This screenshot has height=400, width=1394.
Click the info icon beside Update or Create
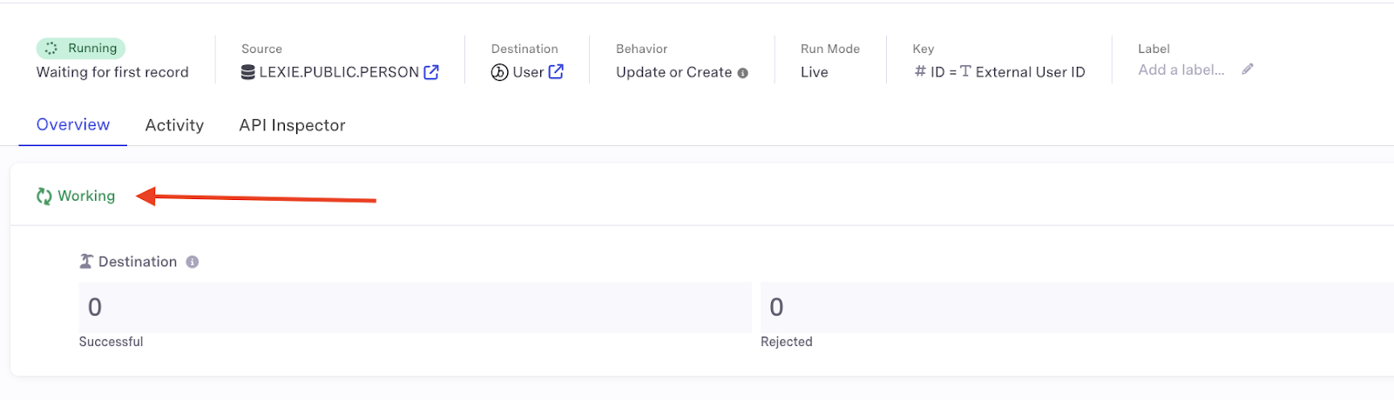tap(743, 73)
